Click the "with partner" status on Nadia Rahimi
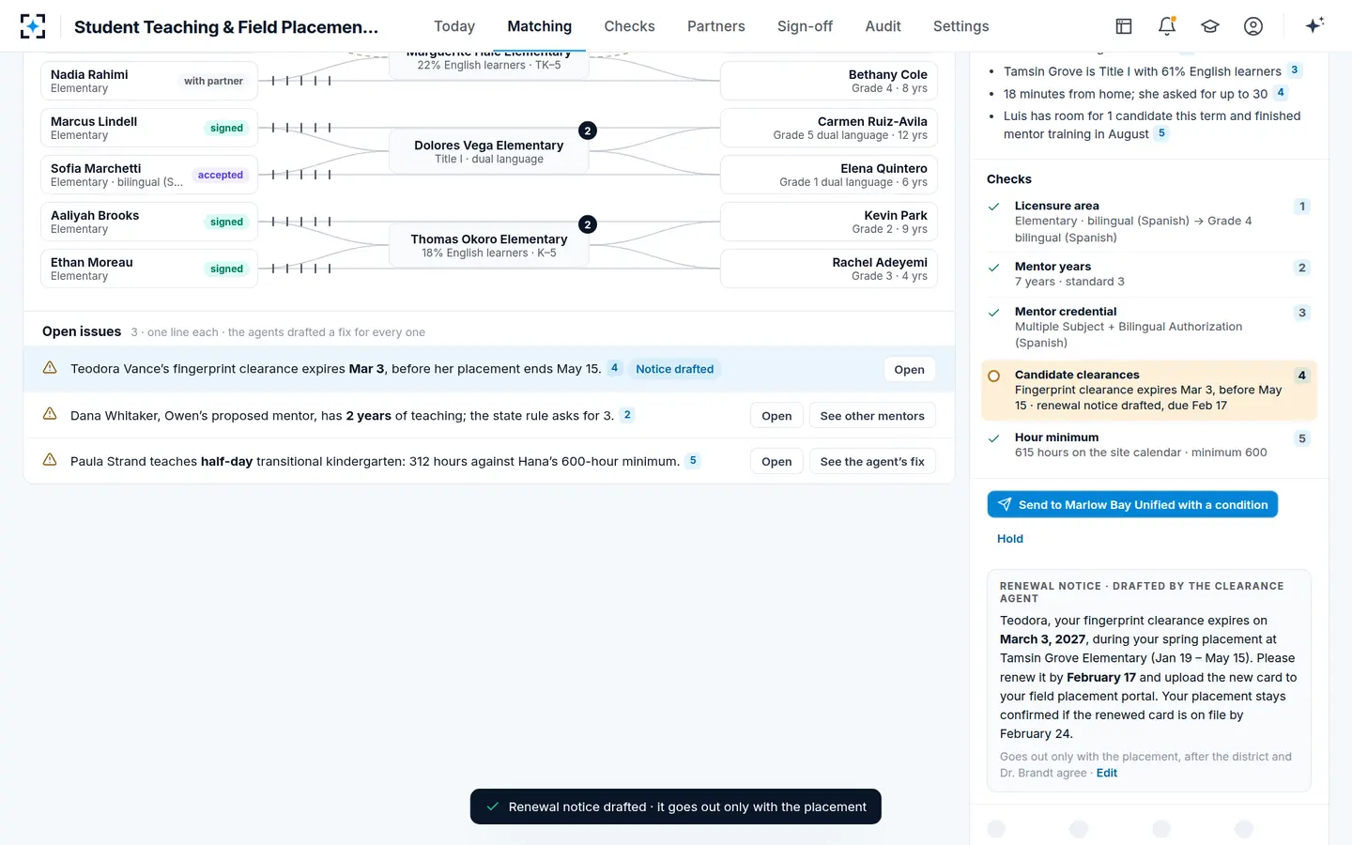1352x845 pixels. (x=213, y=81)
